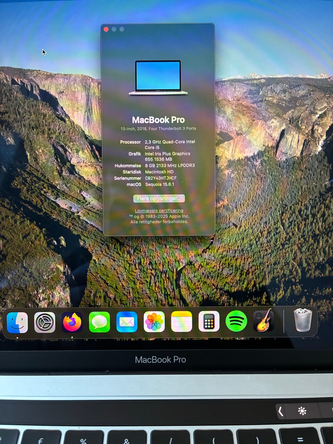
Task: Click the 8 GB 2133 MHz LPDDR3 value
Action: 170,165
